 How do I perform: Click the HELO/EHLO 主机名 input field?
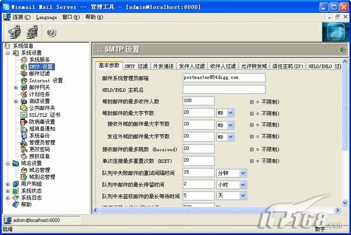(224, 89)
